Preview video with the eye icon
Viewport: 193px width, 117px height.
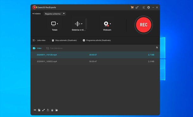35,110
